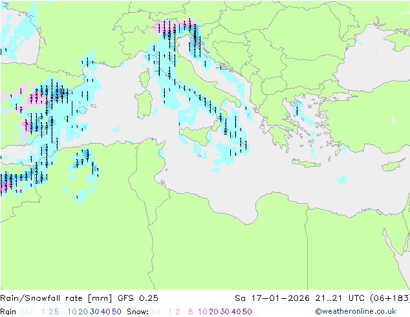Image resolution: width=410 pixels, height=317 pixels.
Task: Select the Snow legend value 40
Action: click(x=236, y=312)
